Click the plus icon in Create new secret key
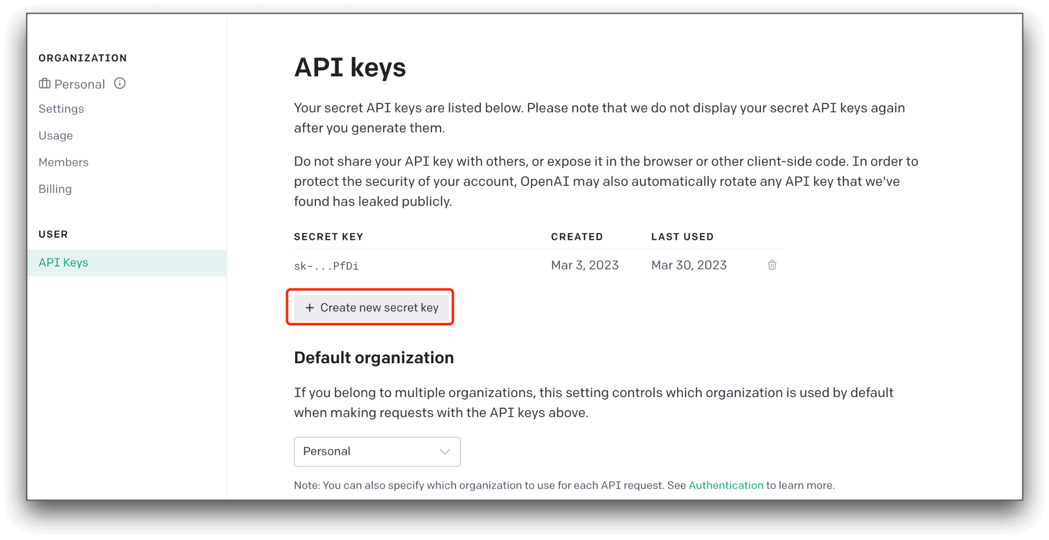The image size is (1049, 540). point(309,307)
